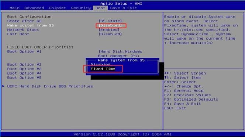Change the Network Stack Enabled value
245x137 pixels.
(x=109, y=30)
